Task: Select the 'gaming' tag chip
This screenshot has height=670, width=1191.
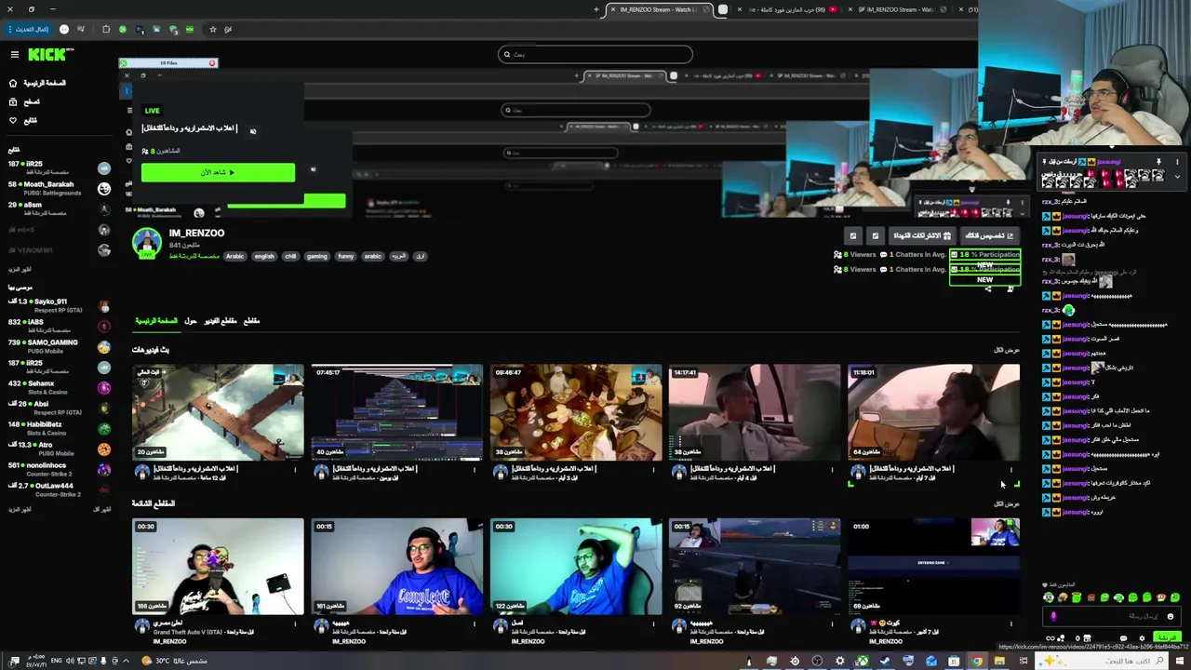Action: [317, 256]
